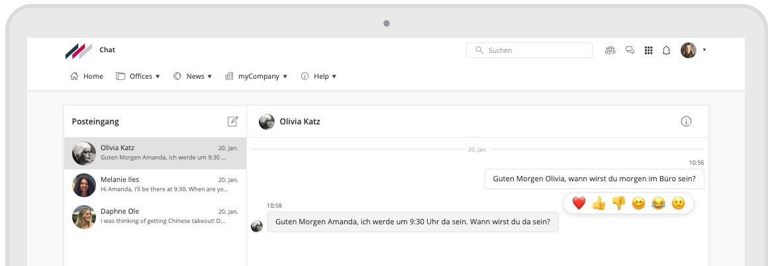772x266 pixels.
Task: Open the apps grid launcher
Action: tap(648, 50)
